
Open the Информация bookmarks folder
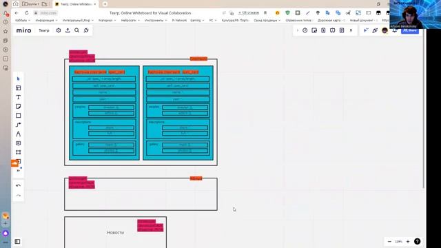coord(46,20)
